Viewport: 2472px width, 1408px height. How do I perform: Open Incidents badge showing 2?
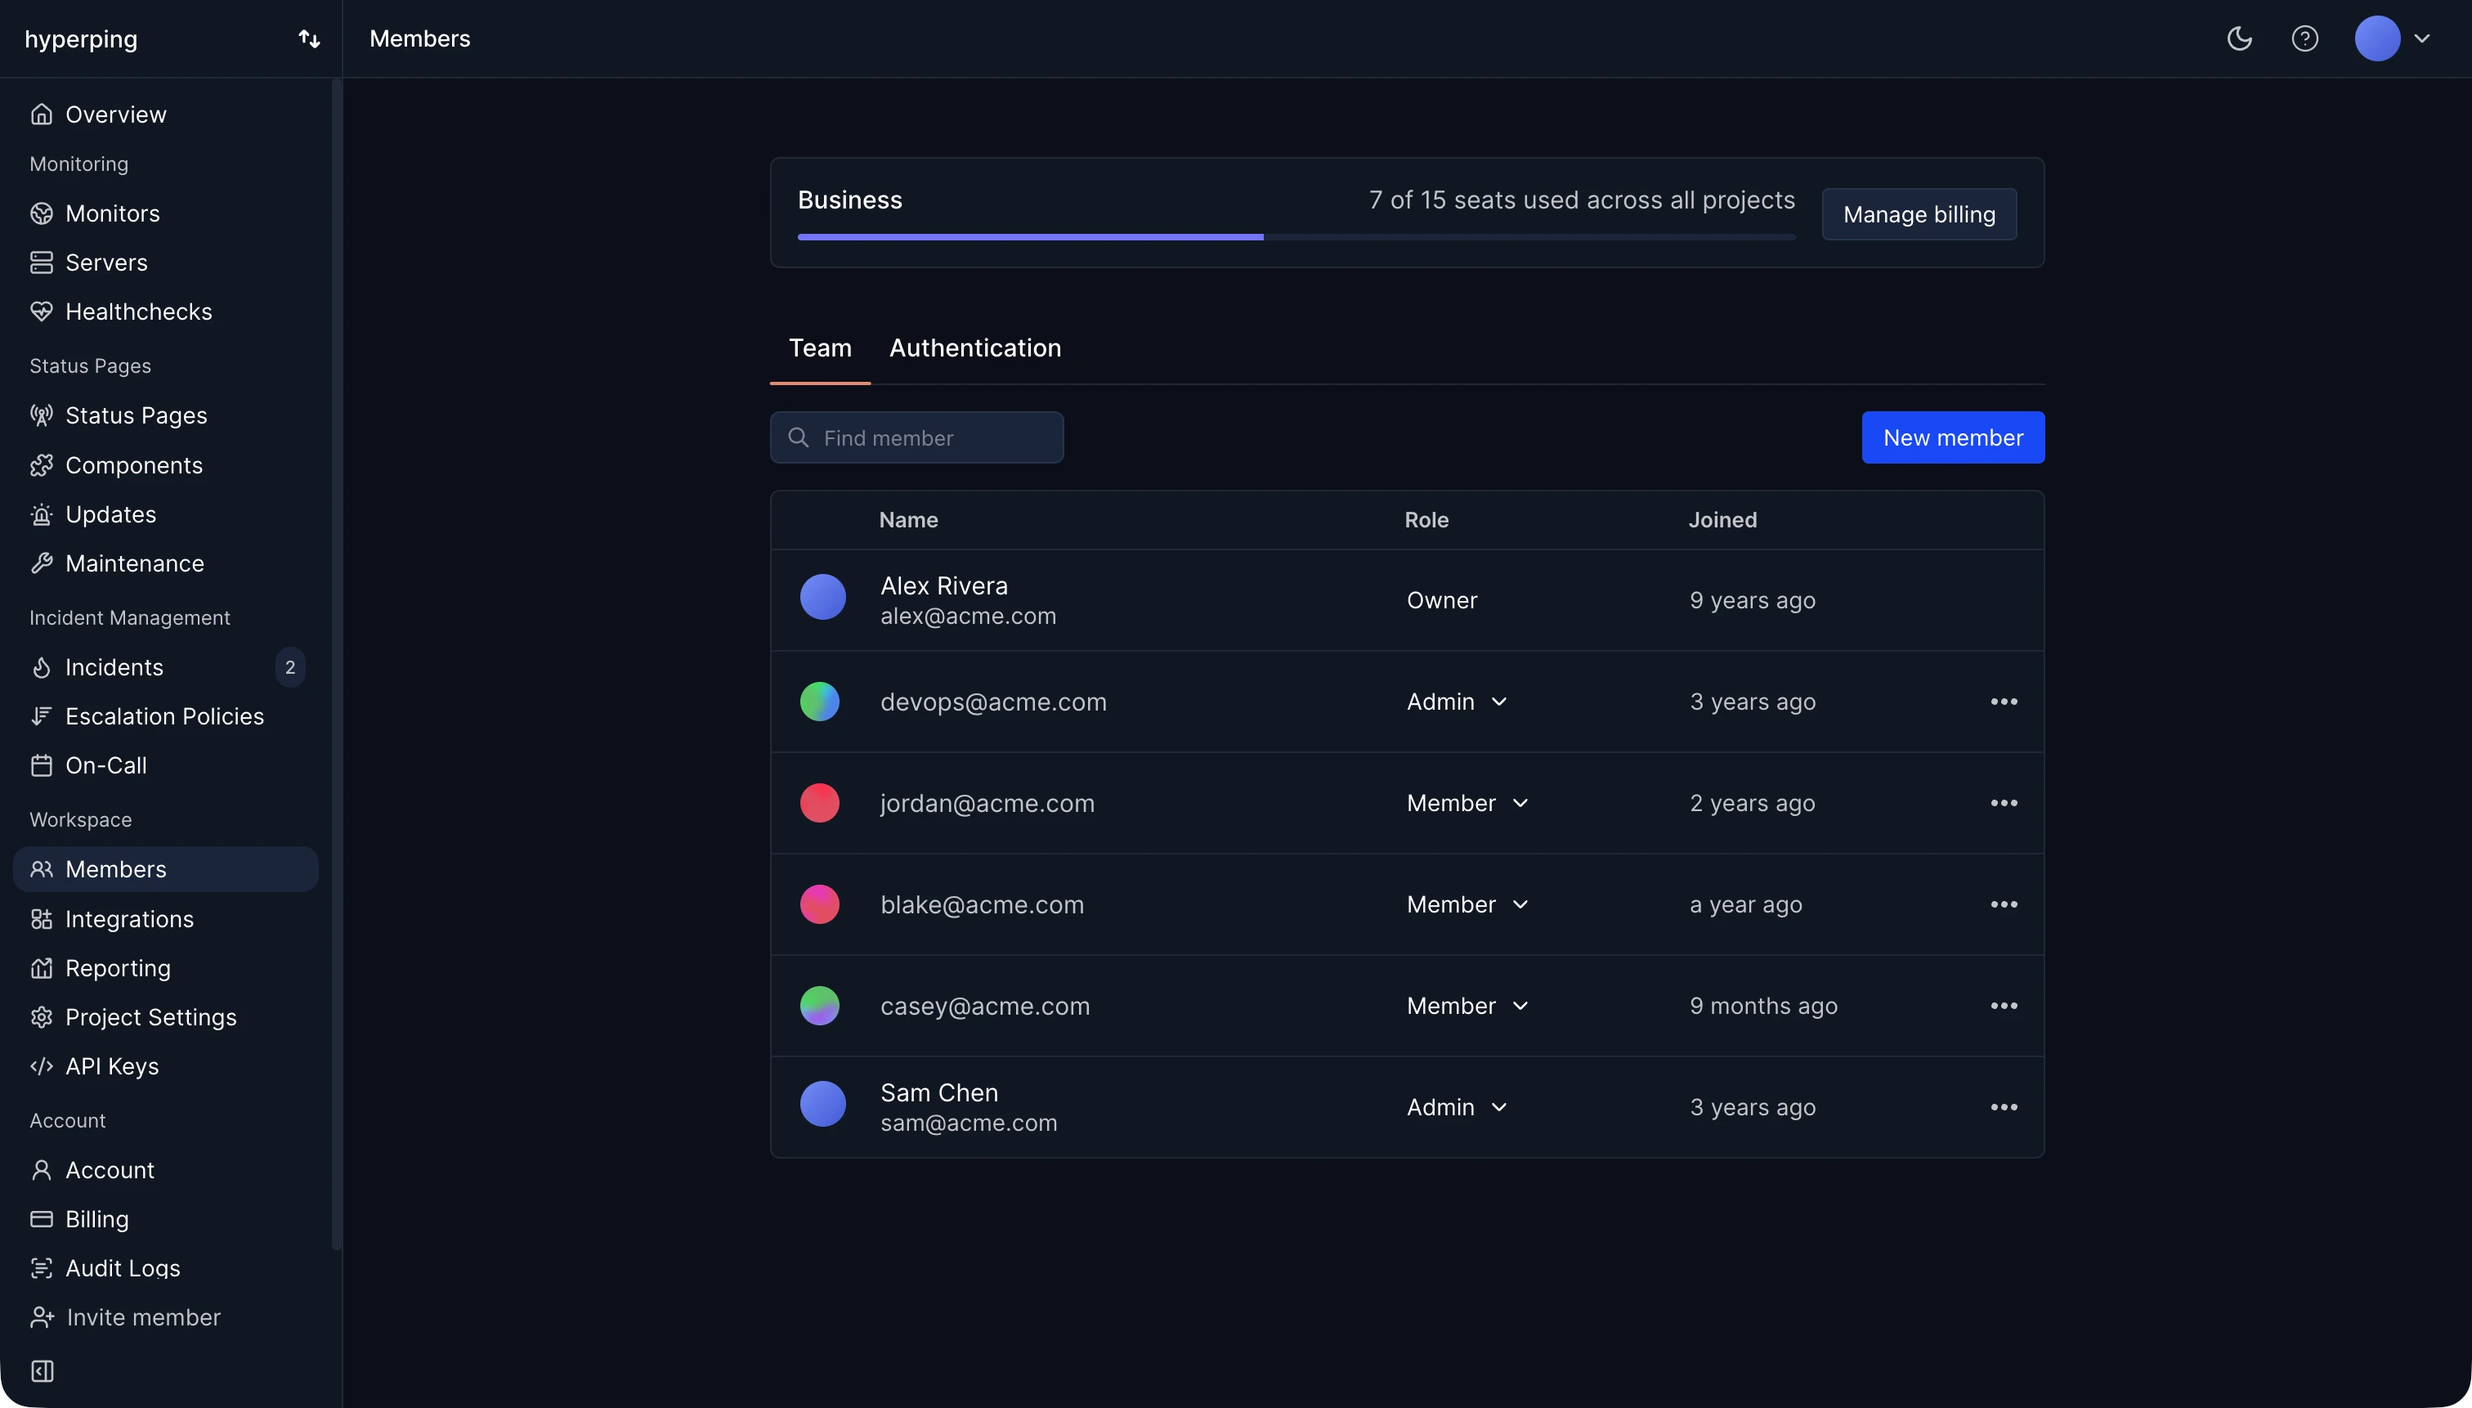pyautogui.click(x=290, y=667)
